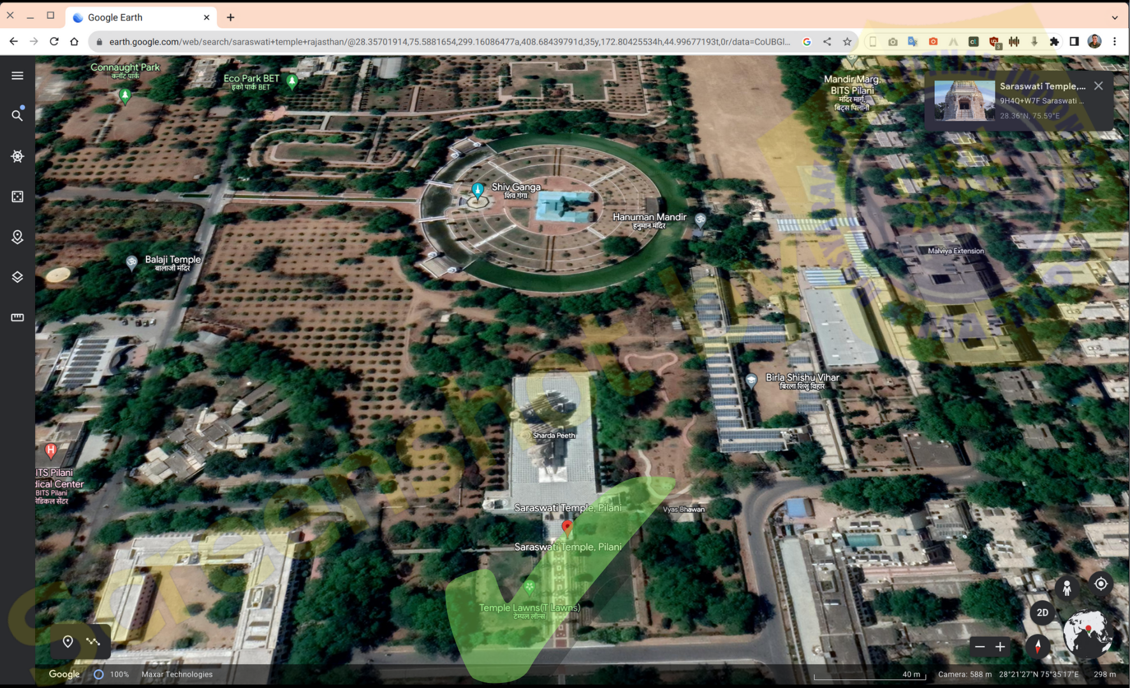The height and width of the screenshot is (688, 1130).
Task: Click the 298 m elevation readout
Action: (1104, 675)
